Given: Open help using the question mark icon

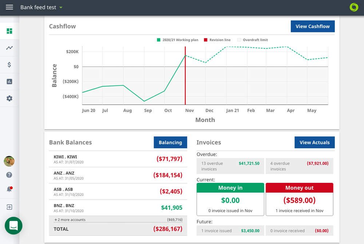Looking at the screenshot, I should 9,175.
